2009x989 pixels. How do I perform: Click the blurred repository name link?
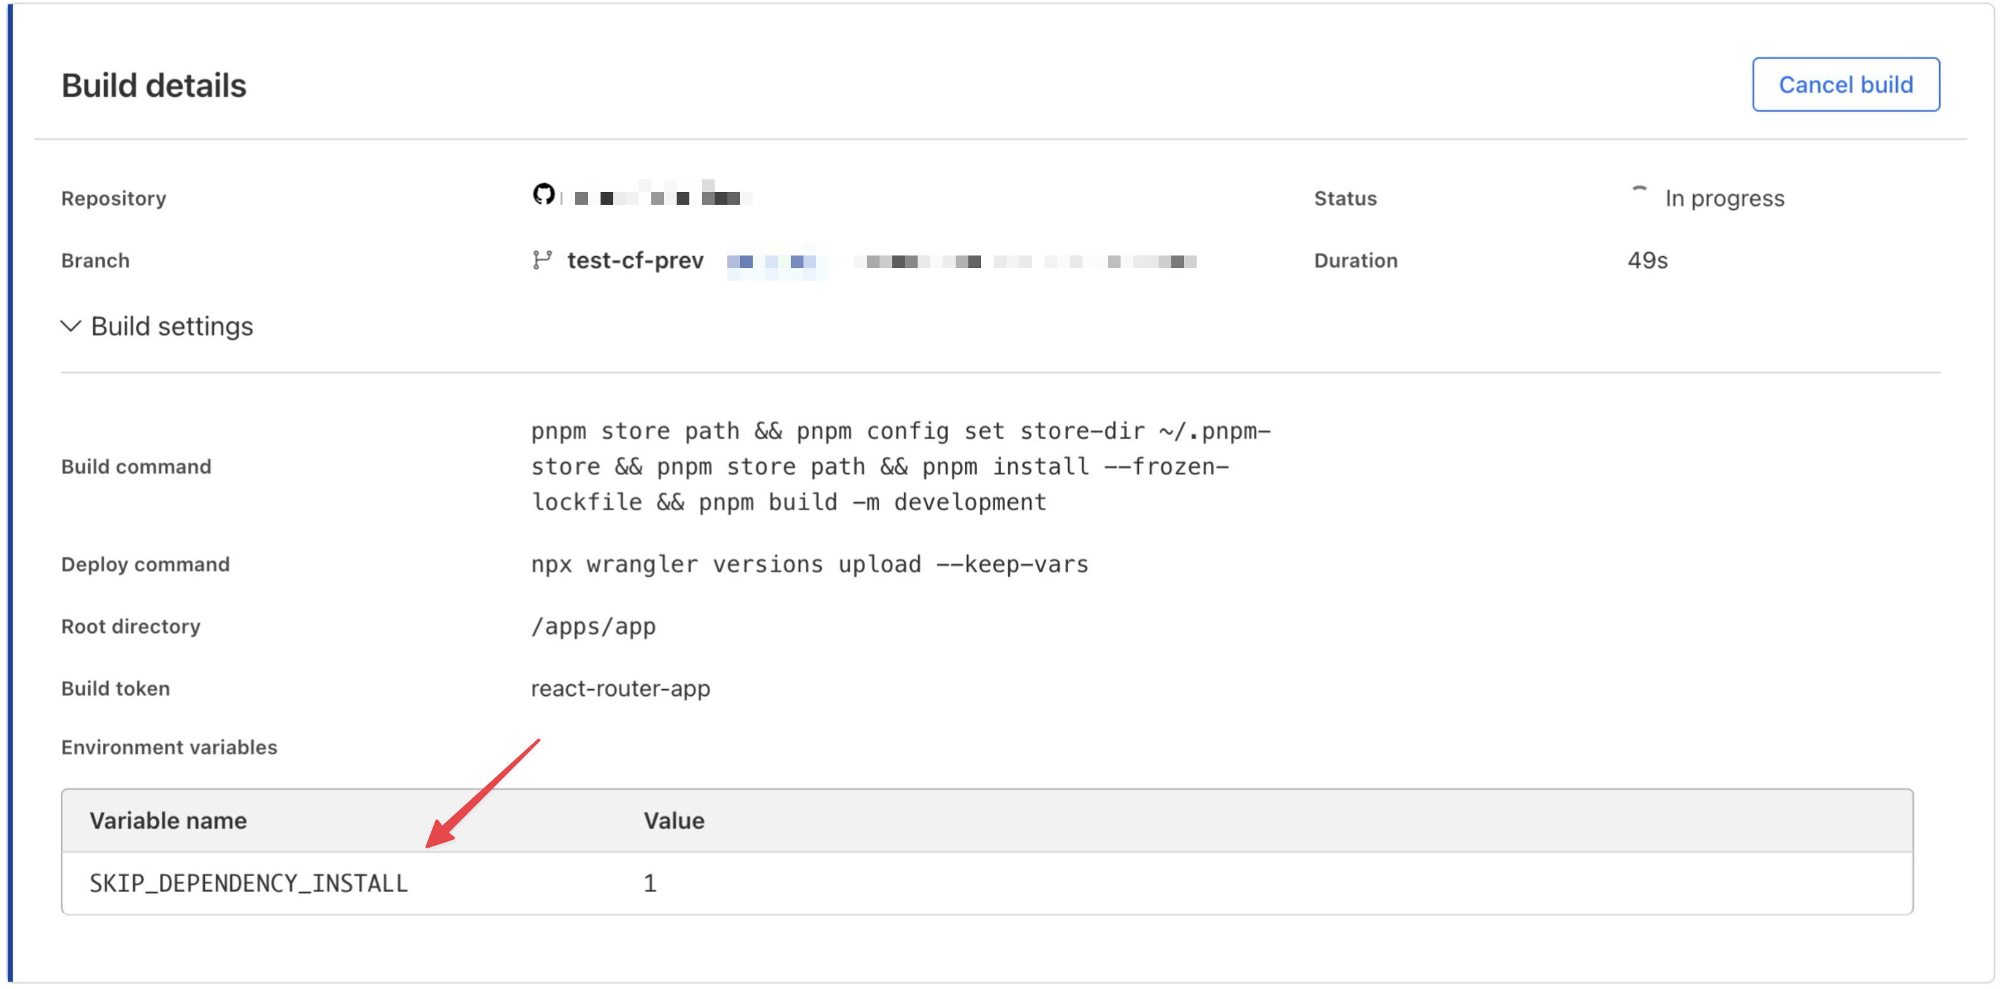point(663,197)
